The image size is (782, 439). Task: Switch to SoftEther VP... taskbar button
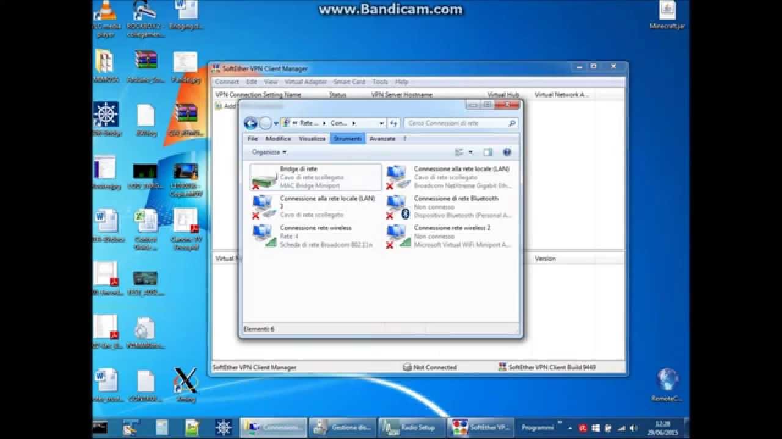click(x=481, y=427)
